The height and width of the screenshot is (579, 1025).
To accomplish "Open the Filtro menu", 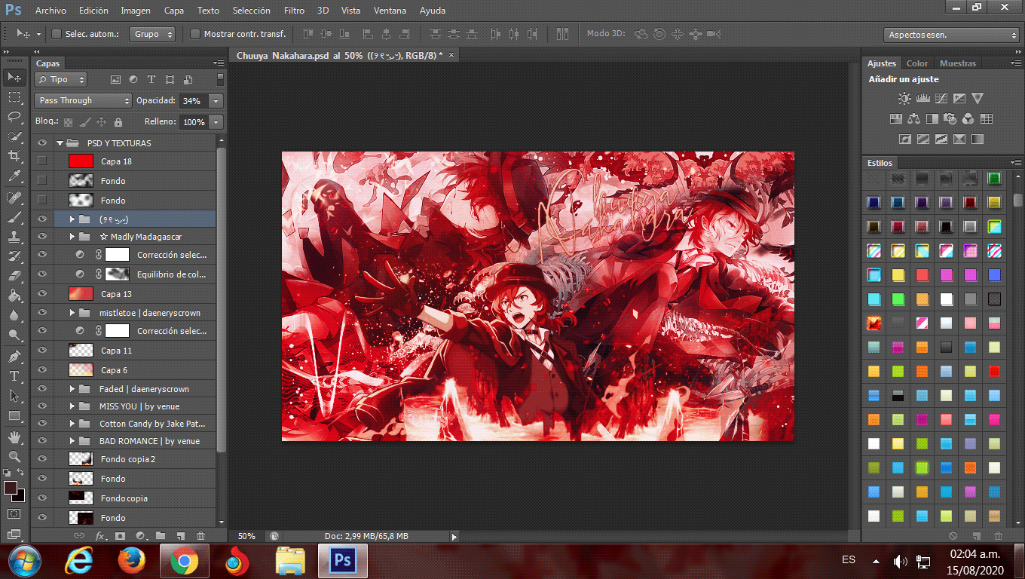I will 294,11.
